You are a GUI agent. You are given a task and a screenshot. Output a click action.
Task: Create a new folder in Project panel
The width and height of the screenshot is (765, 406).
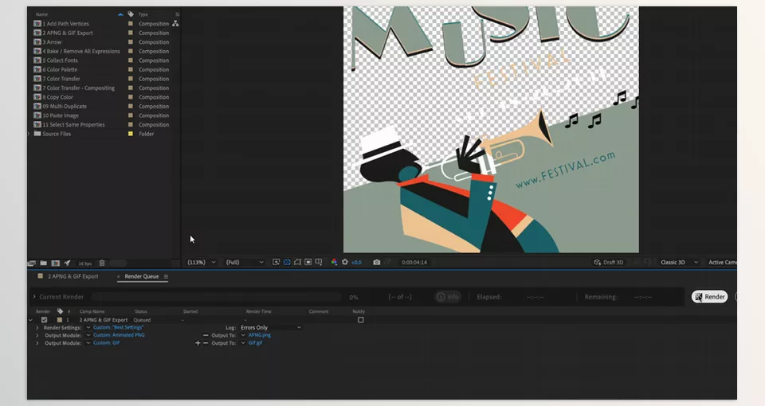(43, 264)
